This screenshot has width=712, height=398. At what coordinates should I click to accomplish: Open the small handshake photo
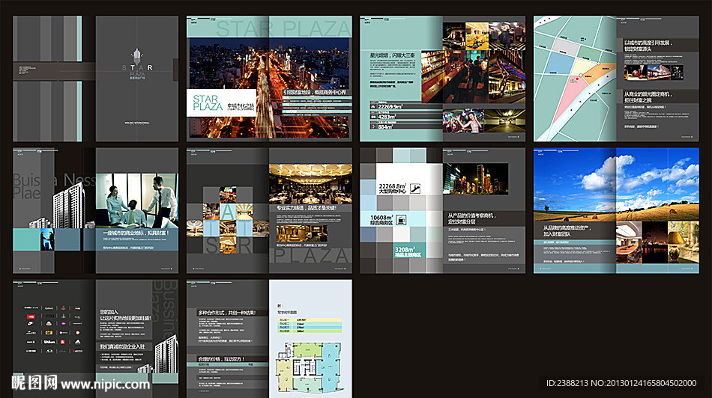[x=47, y=240]
